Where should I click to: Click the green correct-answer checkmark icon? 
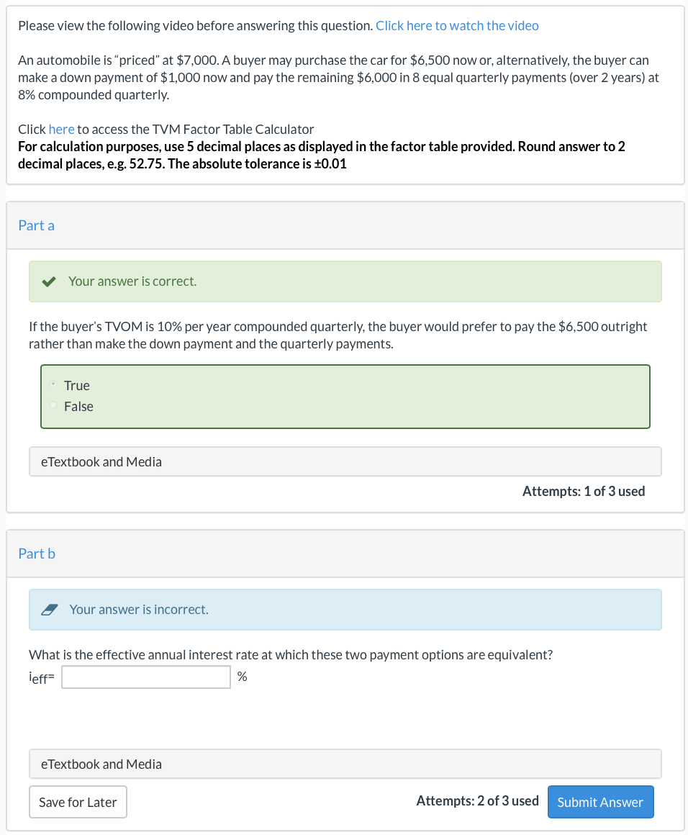[x=49, y=281]
